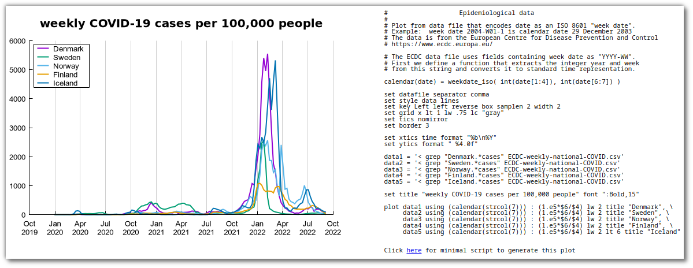Select the Iceland label in the legend

(x=65, y=84)
